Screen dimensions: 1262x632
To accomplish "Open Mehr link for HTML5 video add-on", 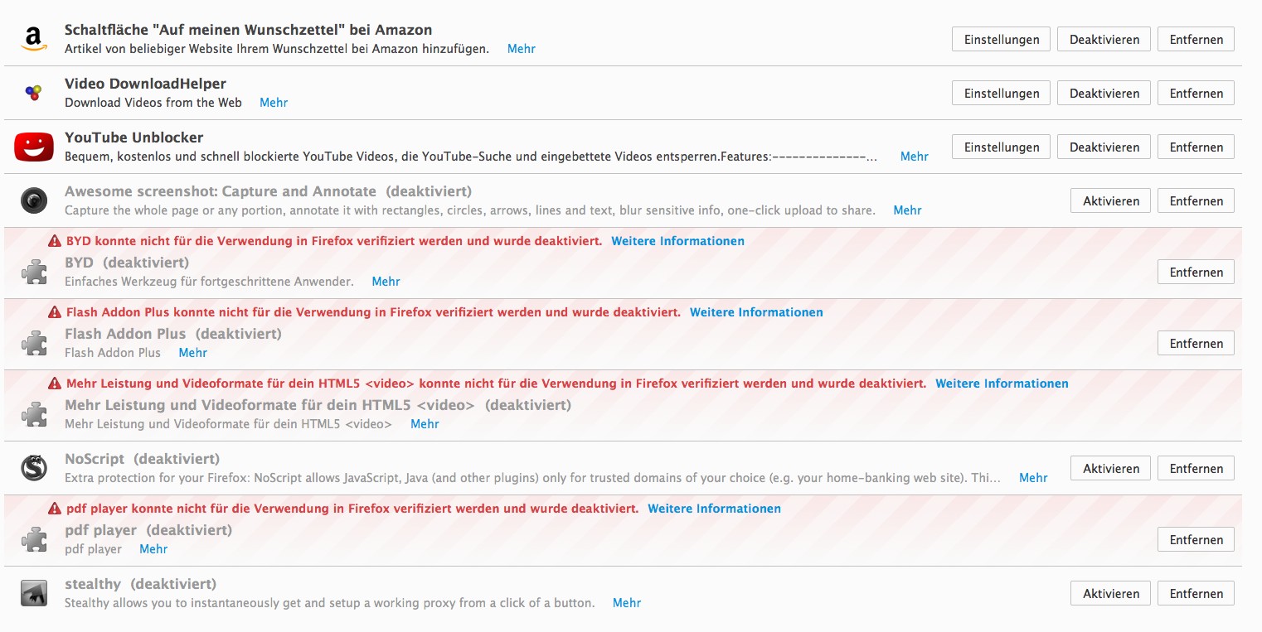I will (x=425, y=424).
